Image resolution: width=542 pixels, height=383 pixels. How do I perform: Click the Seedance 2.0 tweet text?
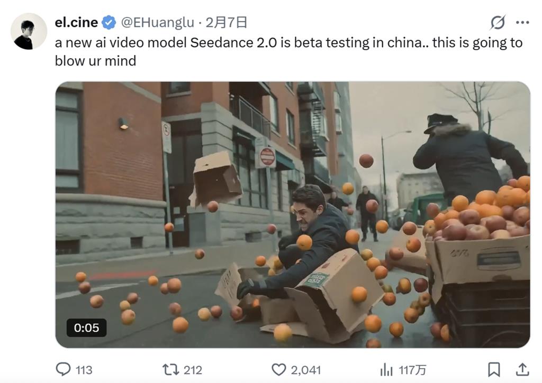pyautogui.click(x=288, y=52)
